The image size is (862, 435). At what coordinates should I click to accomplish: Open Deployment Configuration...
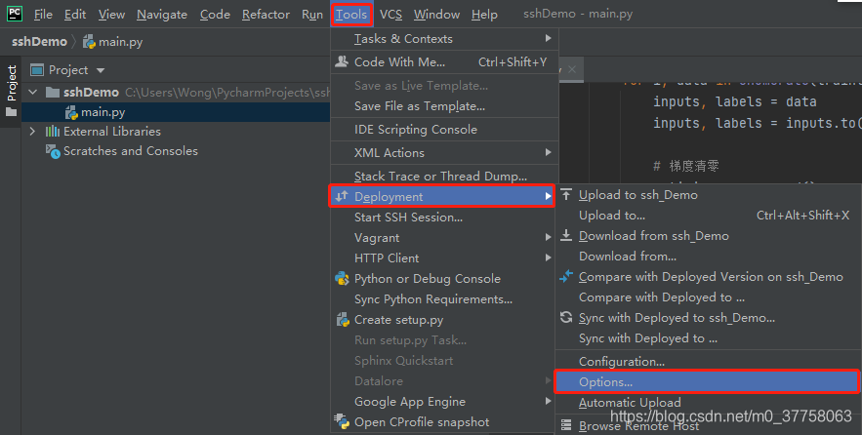708,362
